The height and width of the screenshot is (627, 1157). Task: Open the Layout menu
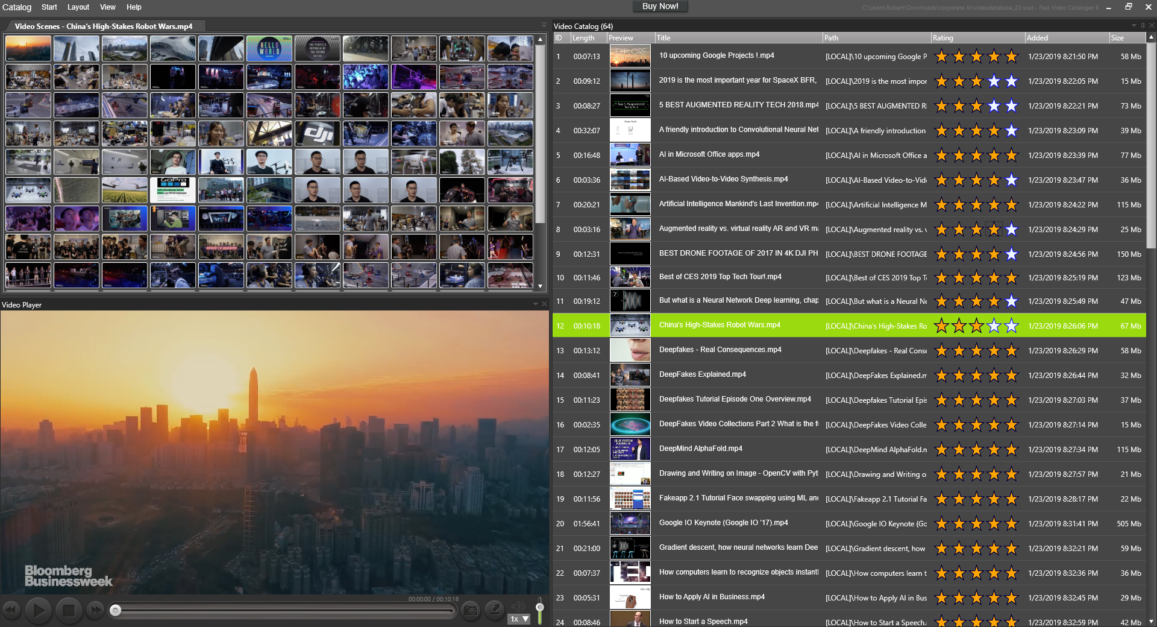click(78, 7)
